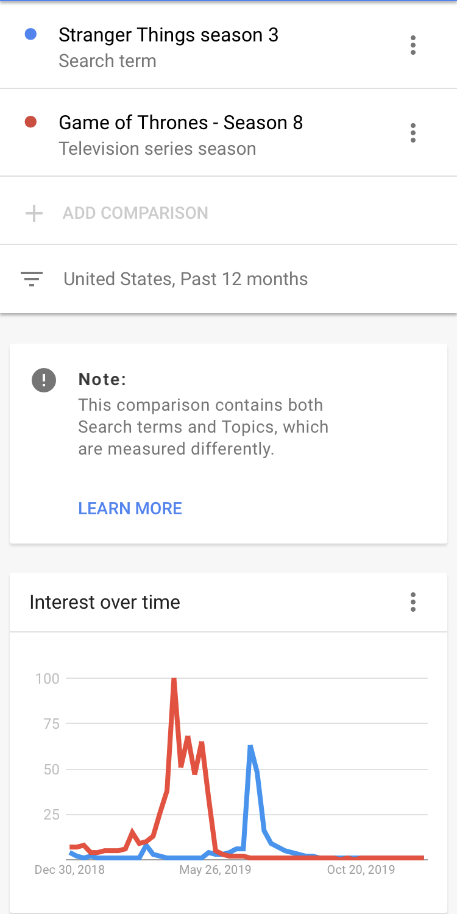Screen dimensions: 457x914
Task: Select the red dot next to Game of Thrones
Action: tap(30, 122)
